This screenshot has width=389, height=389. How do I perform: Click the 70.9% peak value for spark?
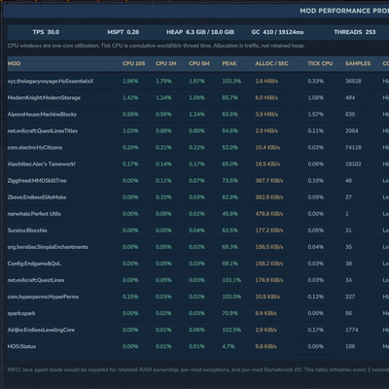point(230,313)
